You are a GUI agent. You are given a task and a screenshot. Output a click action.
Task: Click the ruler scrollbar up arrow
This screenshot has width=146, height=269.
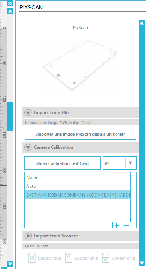pyautogui.click(x=10, y=11)
